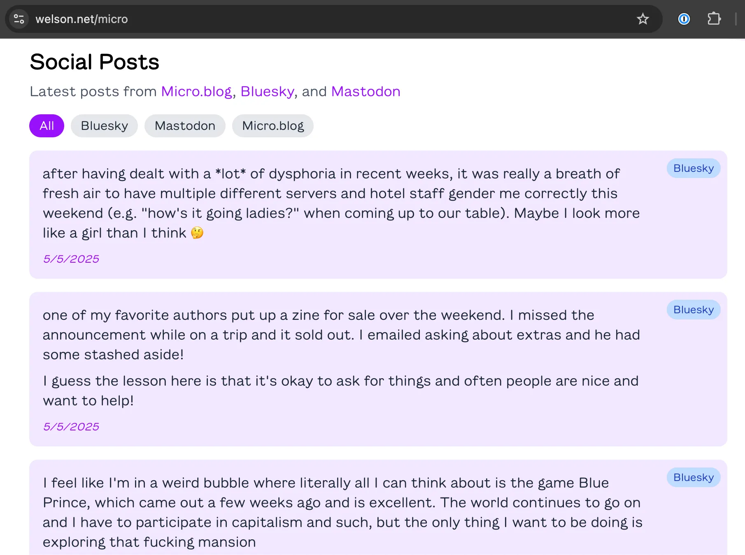Open the 5/5/2025 date link on the first post
745x555 pixels.
click(71, 259)
